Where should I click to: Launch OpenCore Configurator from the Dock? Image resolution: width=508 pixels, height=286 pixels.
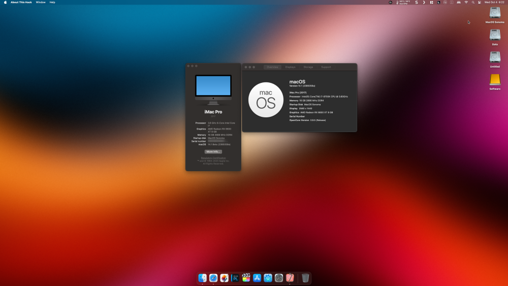point(268,278)
